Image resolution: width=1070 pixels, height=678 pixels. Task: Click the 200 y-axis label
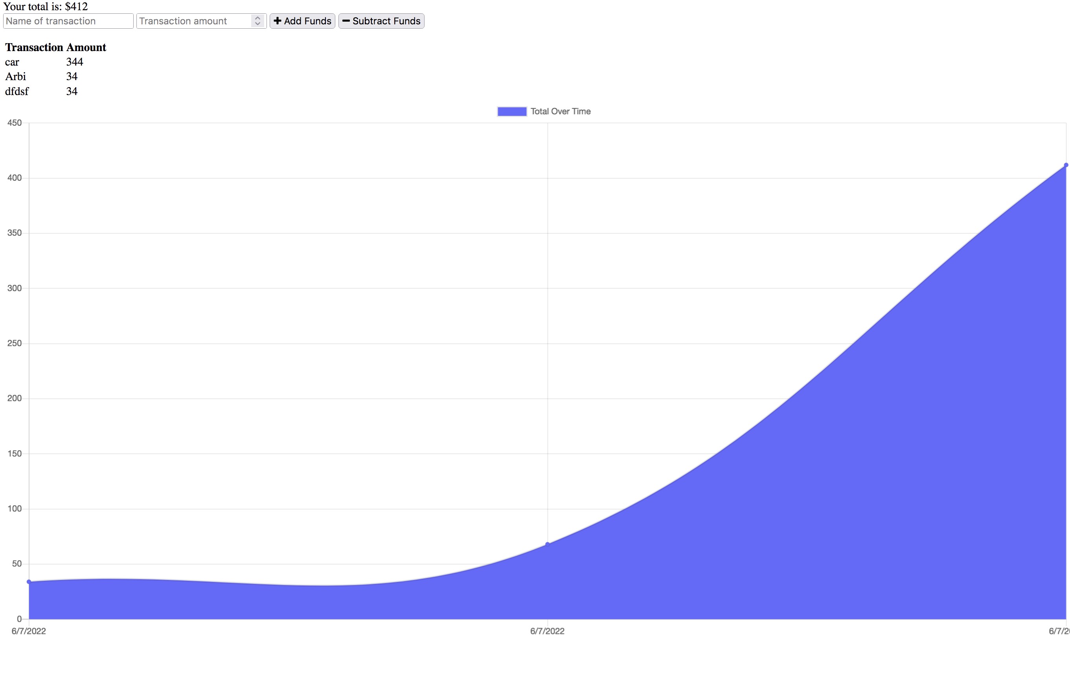[14, 398]
